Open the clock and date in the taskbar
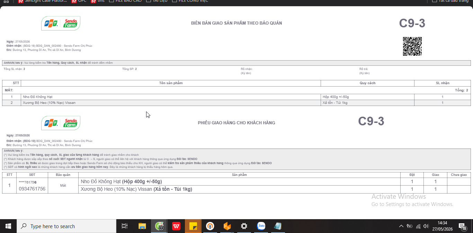 (445, 226)
